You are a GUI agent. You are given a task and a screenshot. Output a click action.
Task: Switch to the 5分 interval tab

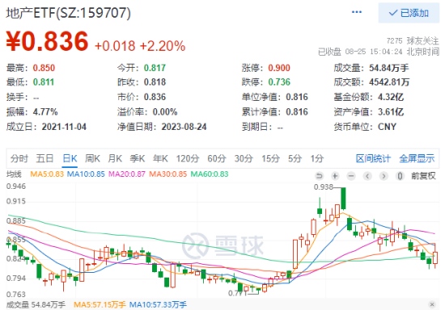pyautogui.click(x=295, y=158)
